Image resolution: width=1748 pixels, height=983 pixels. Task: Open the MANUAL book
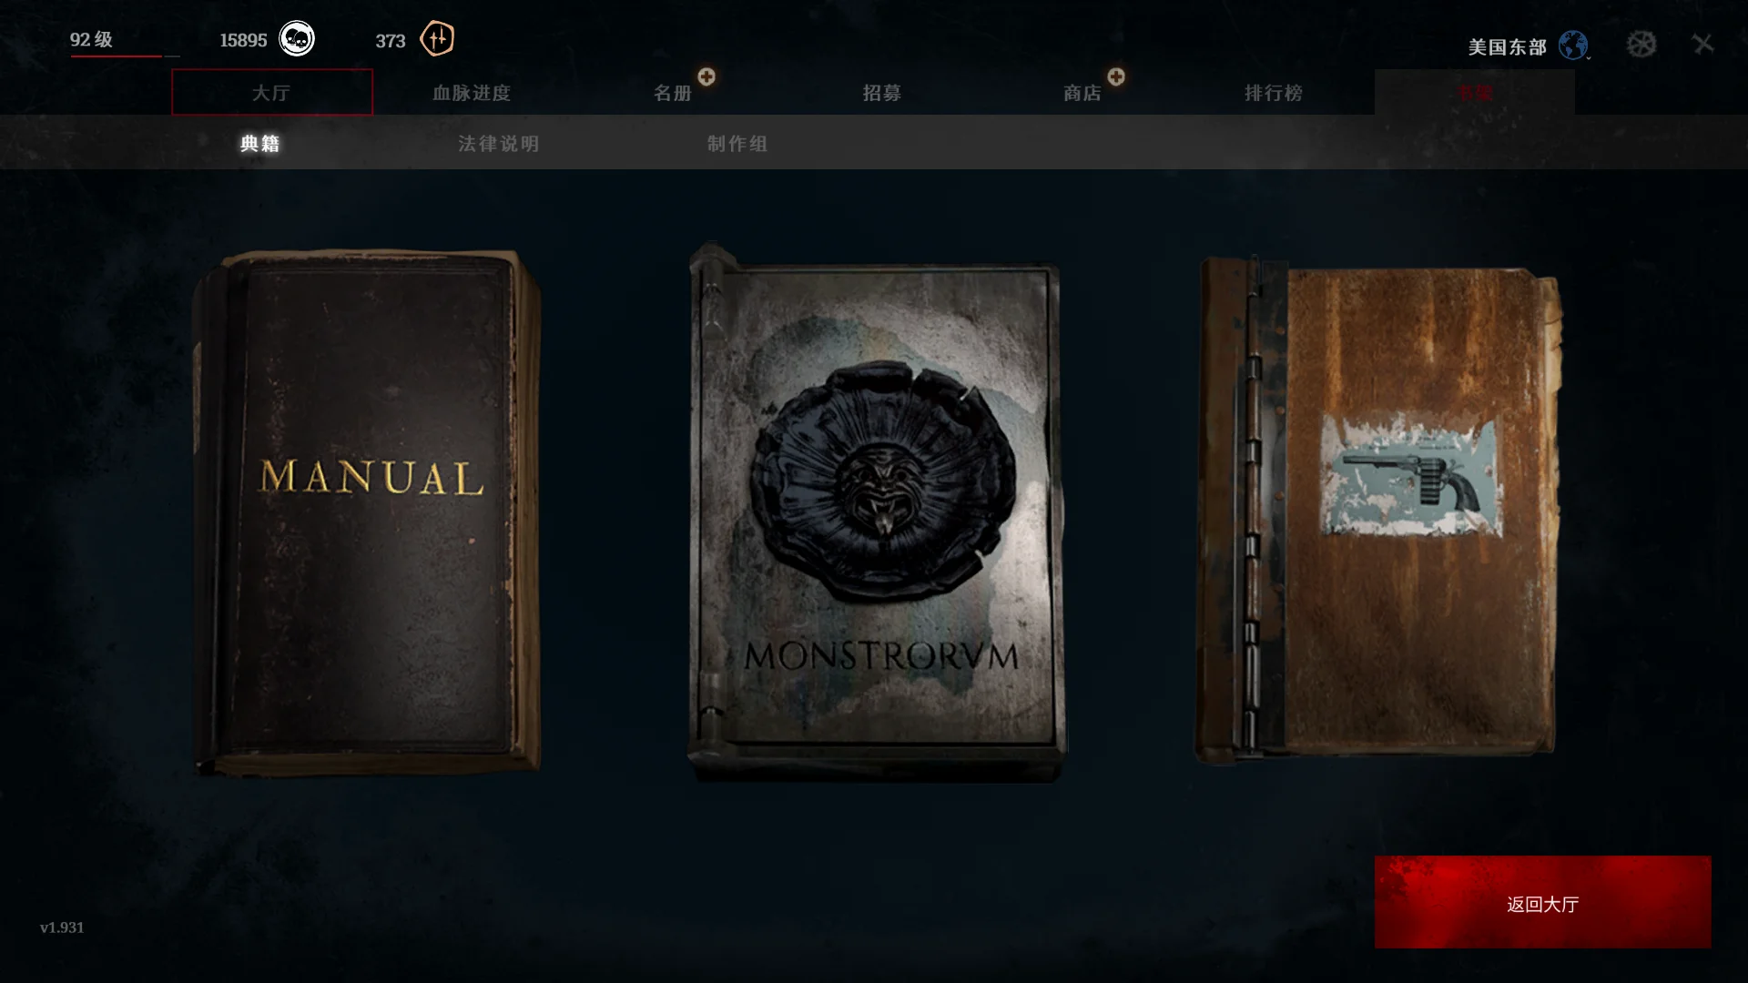pos(368,513)
